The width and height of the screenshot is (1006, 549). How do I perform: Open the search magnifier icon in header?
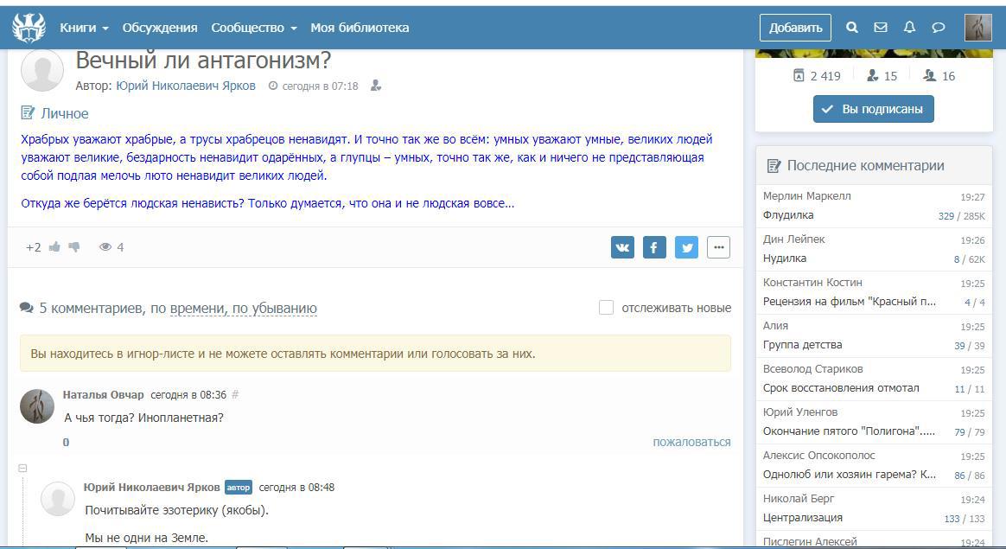[x=852, y=28]
